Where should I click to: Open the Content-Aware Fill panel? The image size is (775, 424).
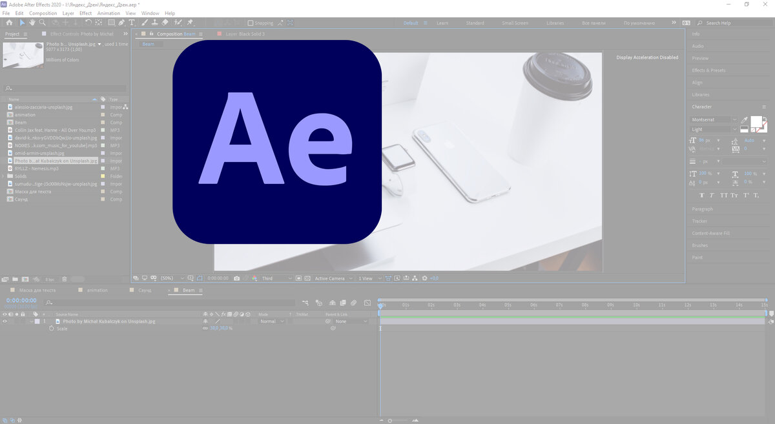[710, 233]
